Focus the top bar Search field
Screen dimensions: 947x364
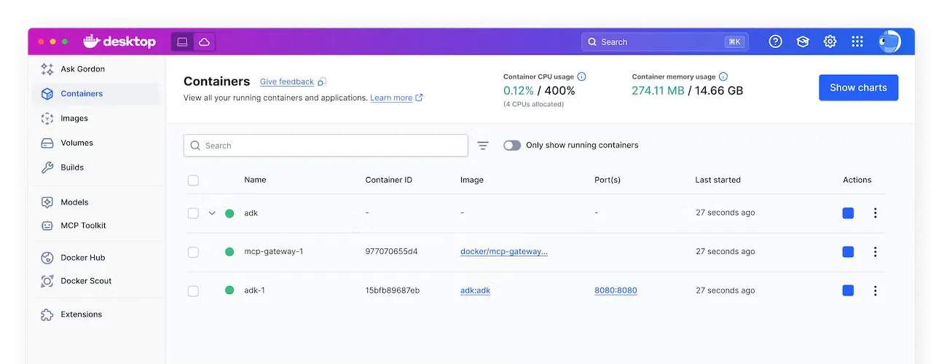[664, 42]
